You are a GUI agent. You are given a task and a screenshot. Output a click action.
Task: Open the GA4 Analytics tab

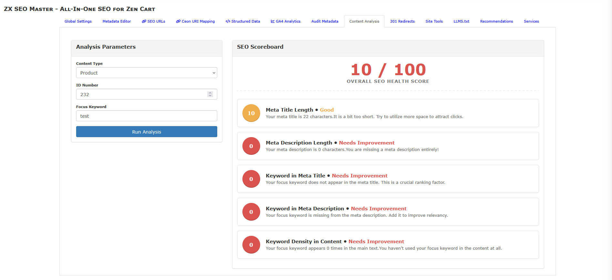click(285, 21)
